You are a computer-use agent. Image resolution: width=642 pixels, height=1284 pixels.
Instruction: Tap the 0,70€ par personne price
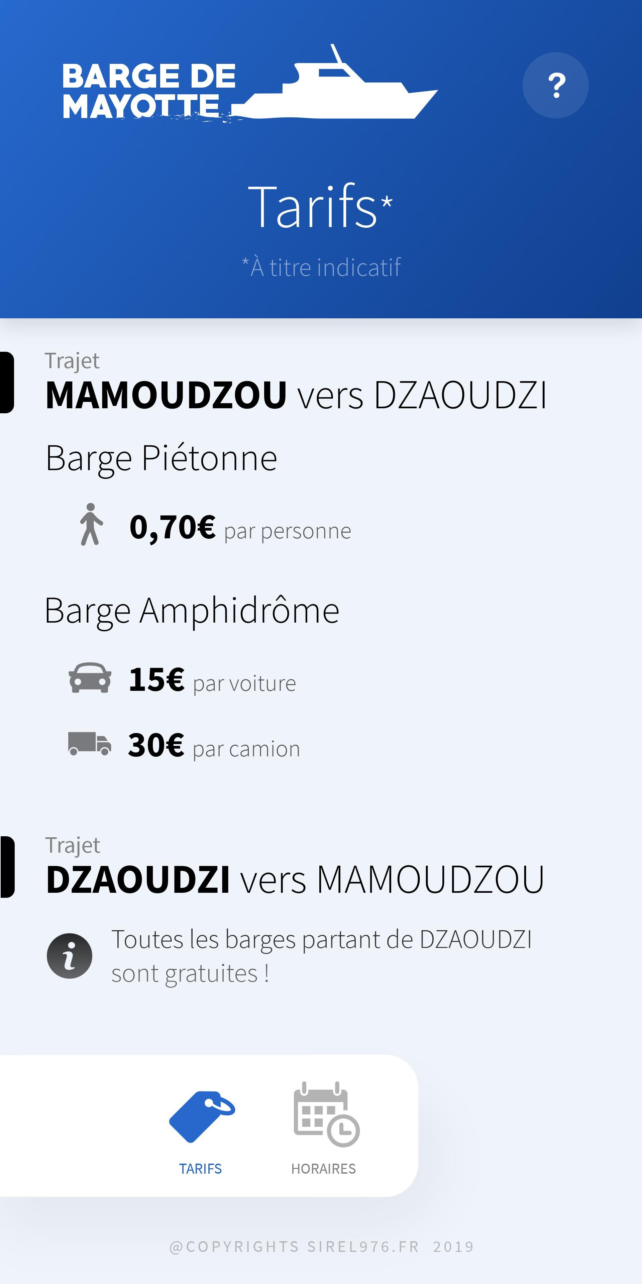(240, 528)
